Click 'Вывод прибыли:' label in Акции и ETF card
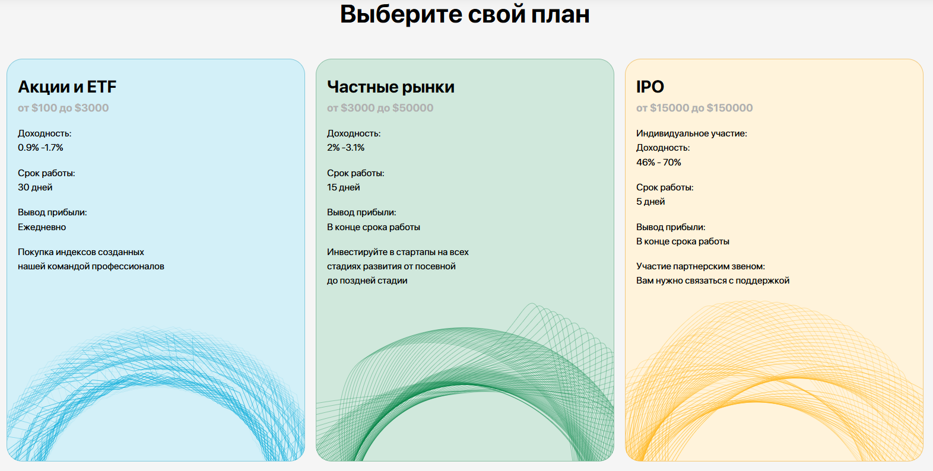This screenshot has width=933, height=471. point(52,212)
